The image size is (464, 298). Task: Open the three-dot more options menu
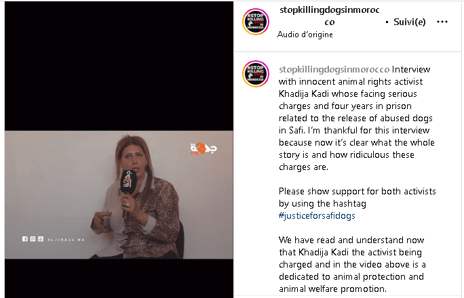tap(442, 22)
